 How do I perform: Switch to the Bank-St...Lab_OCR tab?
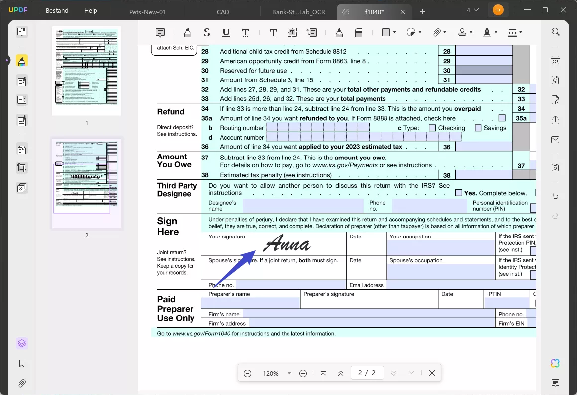[x=298, y=12]
